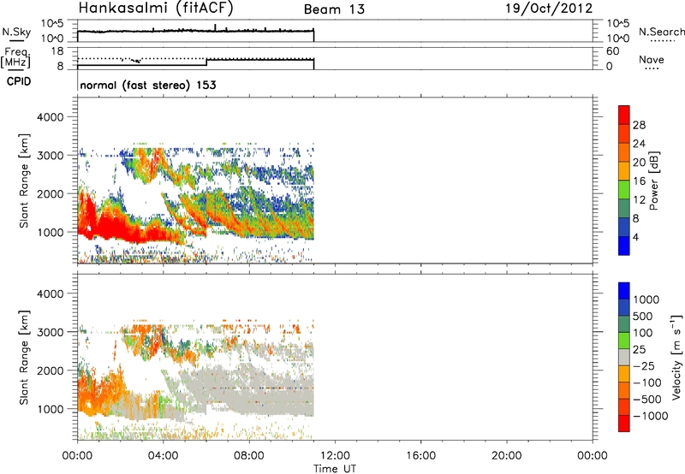
Task: Pick the orange 20–24 dB power colorbar segment
Action: tap(624, 152)
